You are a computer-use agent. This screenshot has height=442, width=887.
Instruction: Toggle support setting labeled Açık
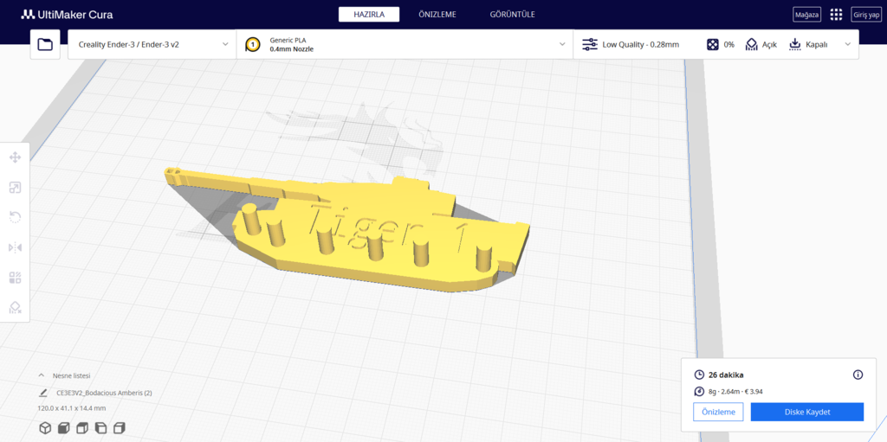(x=761, y=44)
